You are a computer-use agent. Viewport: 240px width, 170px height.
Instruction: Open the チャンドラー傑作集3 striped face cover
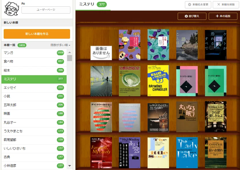(101, 117)
